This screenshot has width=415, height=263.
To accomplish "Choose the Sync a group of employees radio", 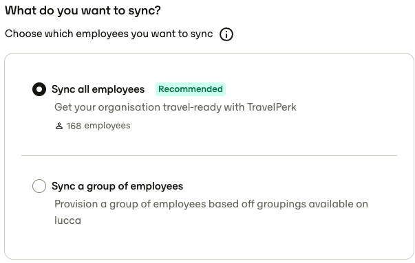I will coord(39,186).
